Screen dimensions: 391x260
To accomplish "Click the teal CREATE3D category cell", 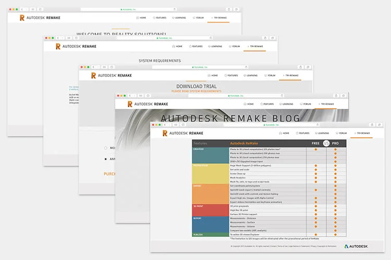I will (211, 155).
